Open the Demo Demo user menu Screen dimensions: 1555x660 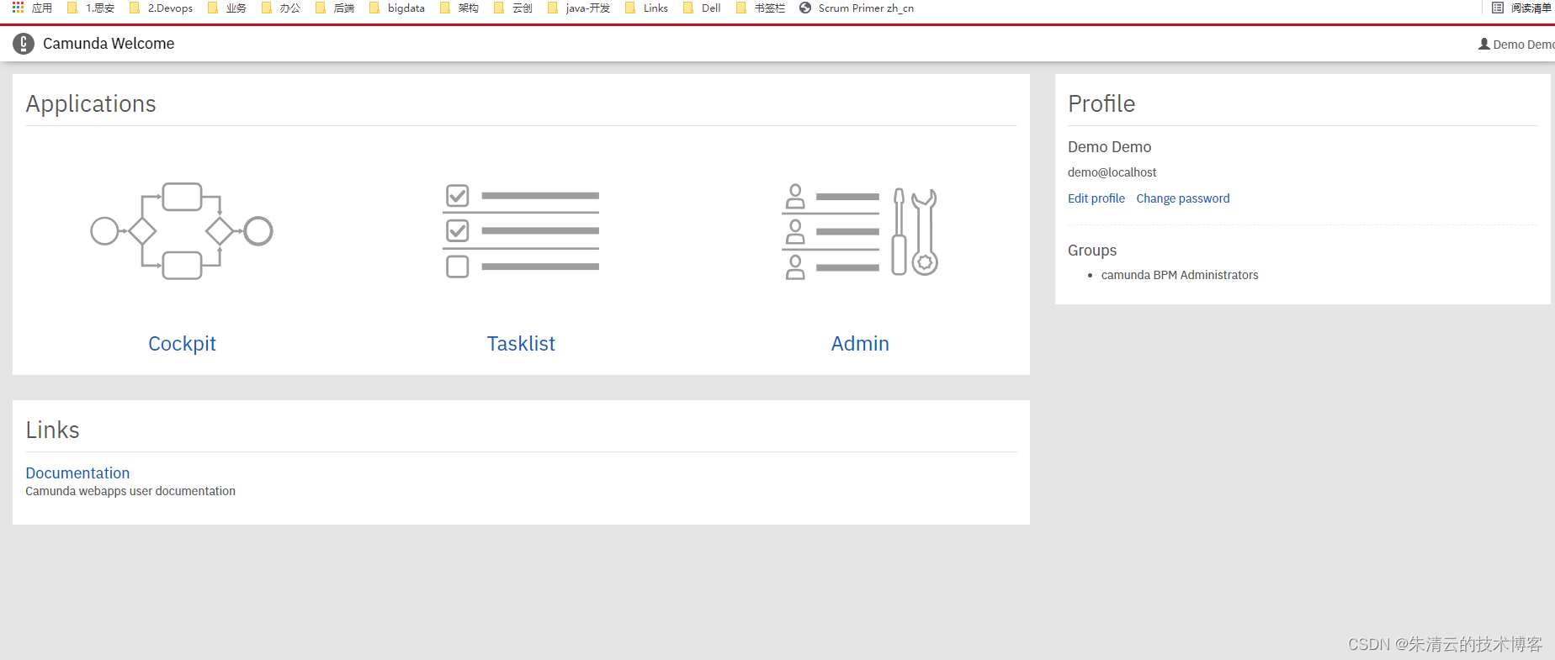pos(1516,45)
